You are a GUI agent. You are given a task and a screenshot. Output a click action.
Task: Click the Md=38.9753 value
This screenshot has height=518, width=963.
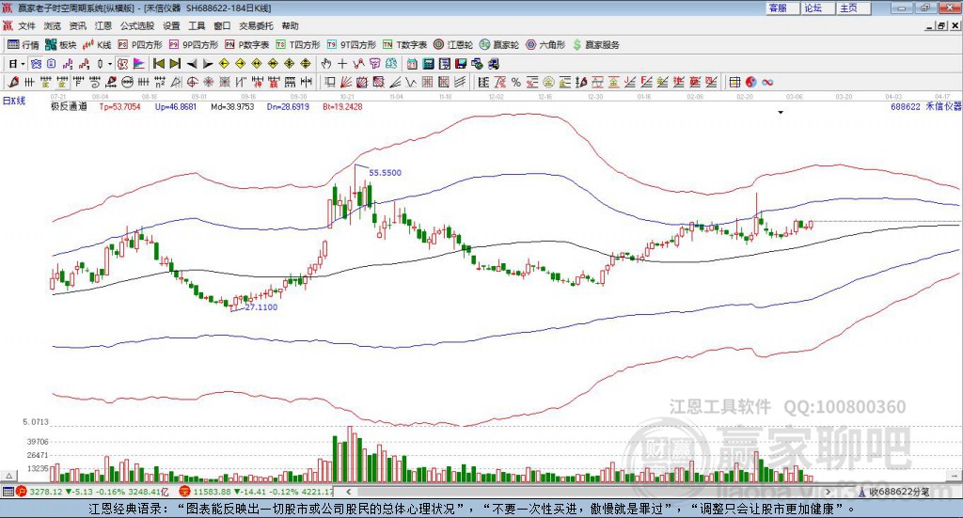coord(232,107)
